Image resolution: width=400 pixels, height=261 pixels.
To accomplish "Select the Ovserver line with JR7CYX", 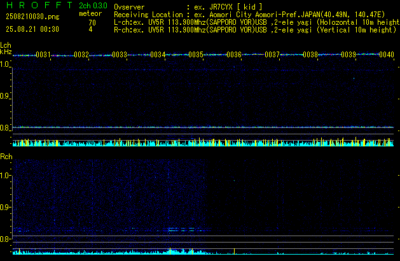I will [x=188, y=7].
